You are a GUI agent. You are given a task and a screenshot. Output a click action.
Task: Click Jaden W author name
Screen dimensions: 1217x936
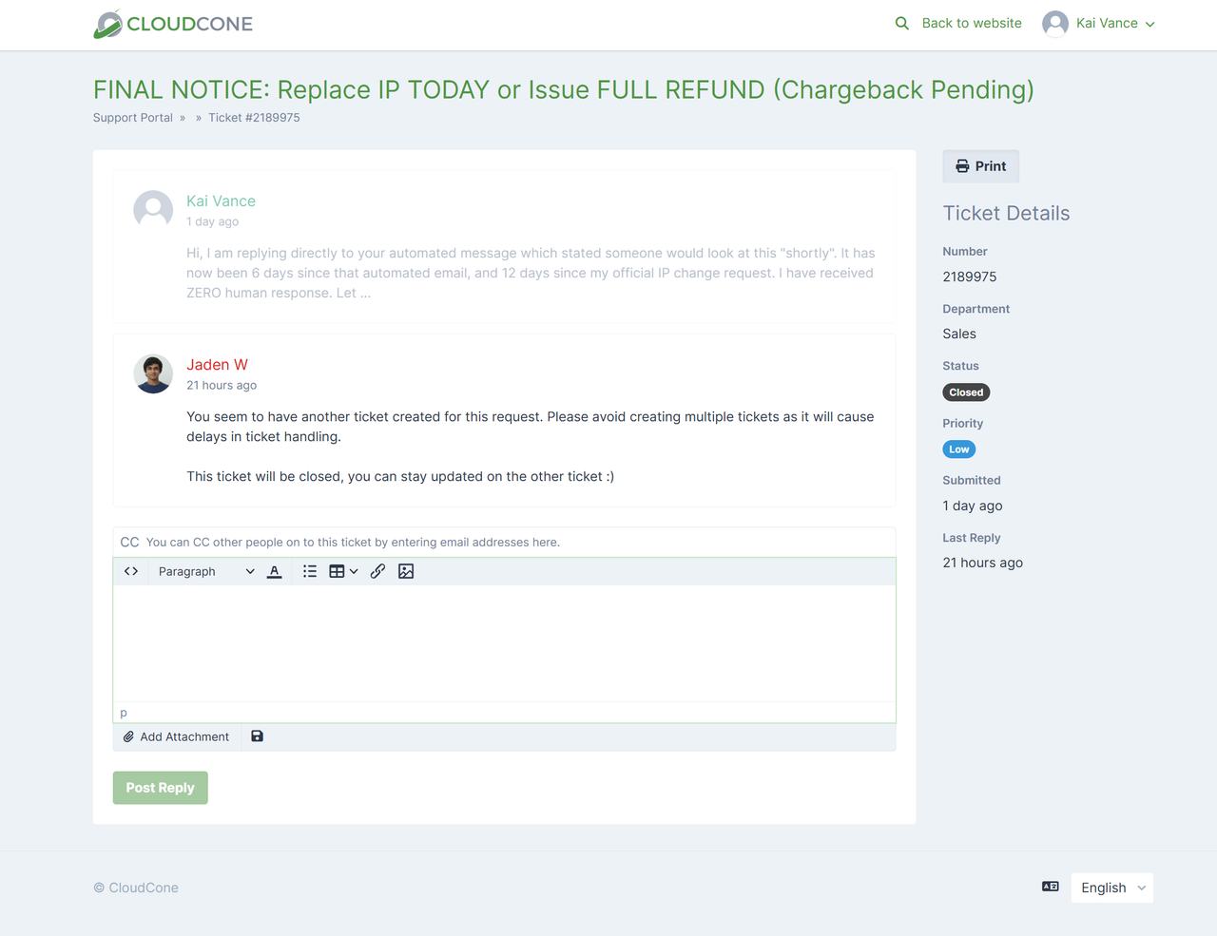point(217,365)
